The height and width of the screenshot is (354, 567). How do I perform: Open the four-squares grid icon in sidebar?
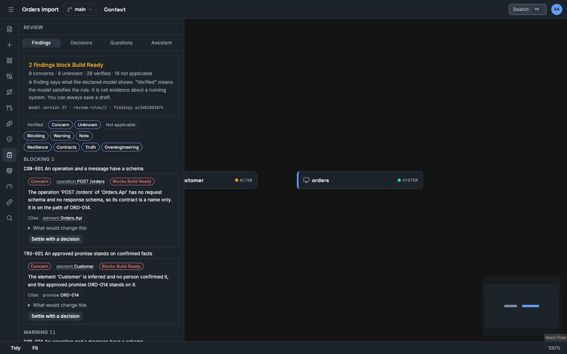point(9,61)
